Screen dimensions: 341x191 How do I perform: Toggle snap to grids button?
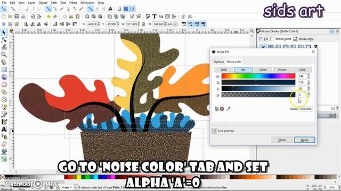[126, 9]
